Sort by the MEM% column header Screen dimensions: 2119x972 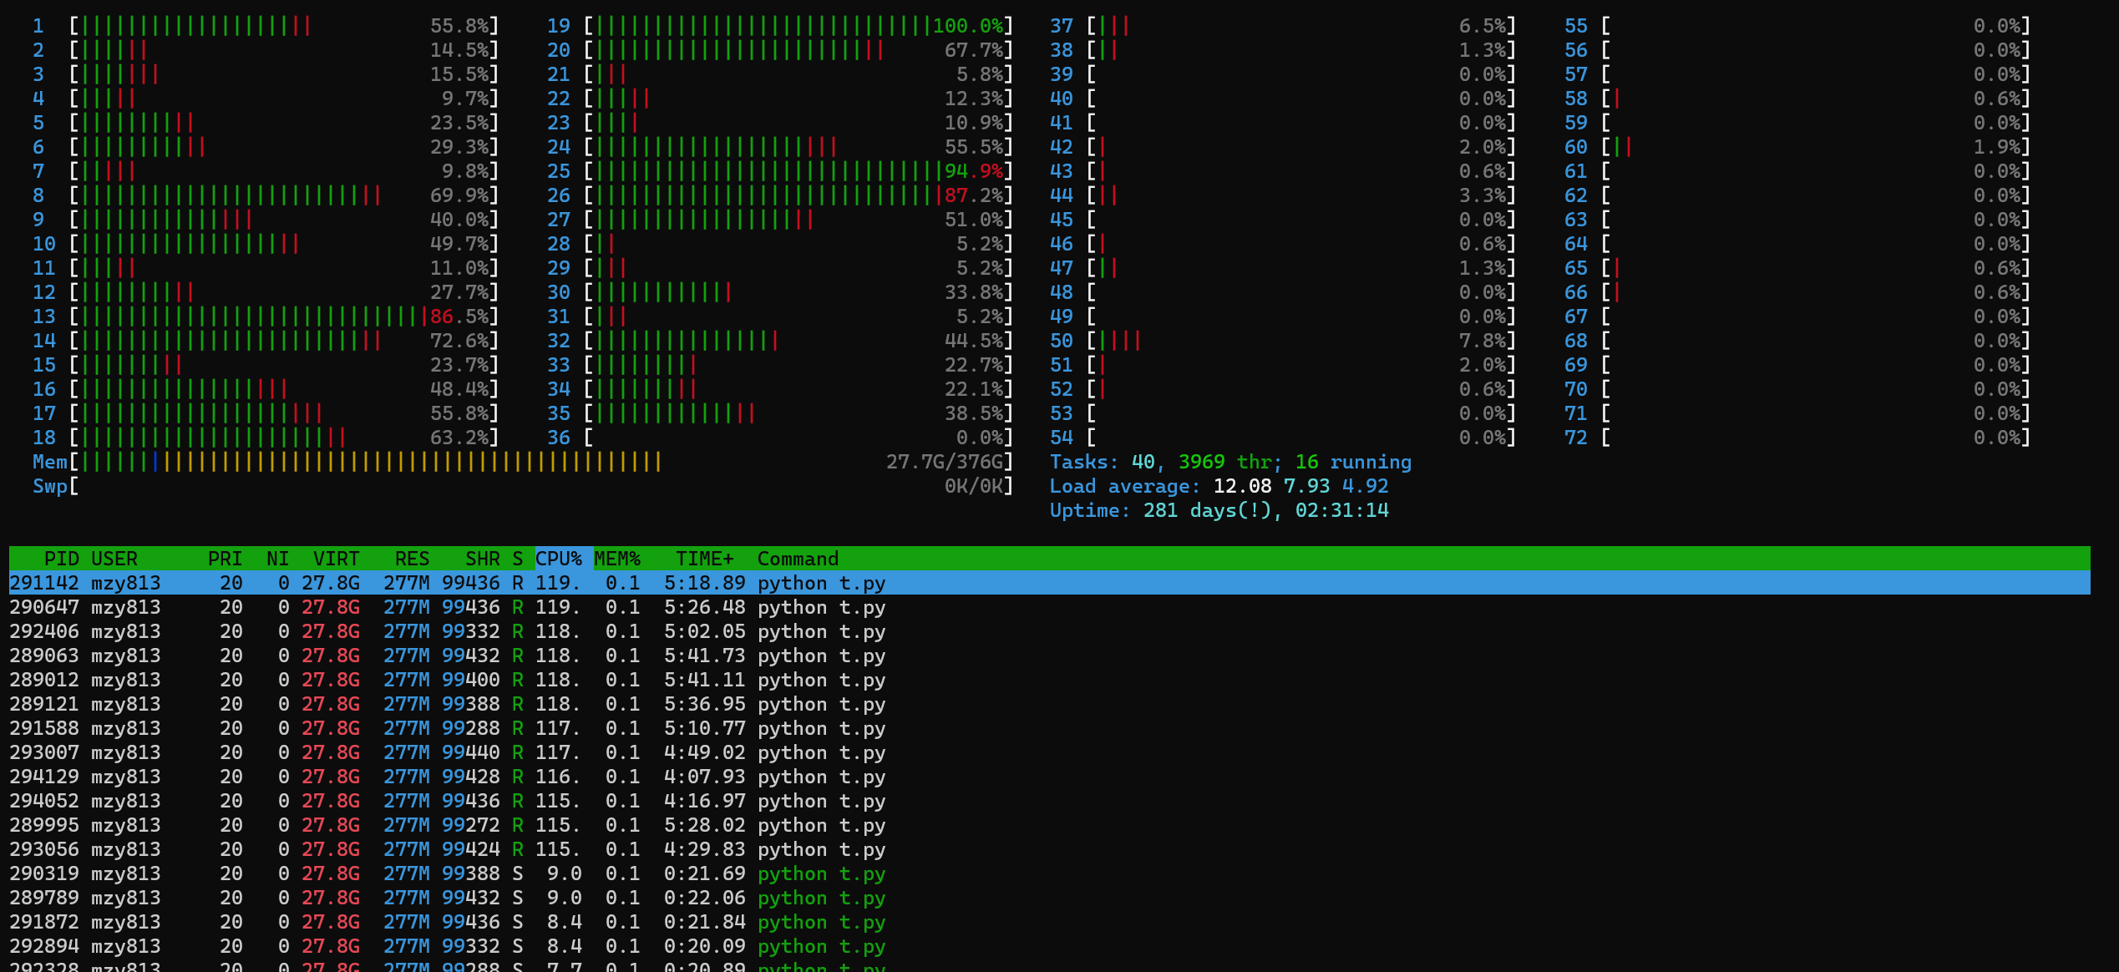click(617, 559)
